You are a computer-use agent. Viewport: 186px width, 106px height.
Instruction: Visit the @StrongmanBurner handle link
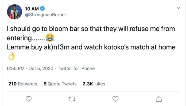click(45, 15)
